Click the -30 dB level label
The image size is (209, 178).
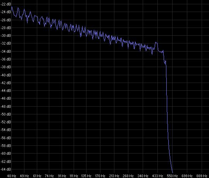pos(6,36)
